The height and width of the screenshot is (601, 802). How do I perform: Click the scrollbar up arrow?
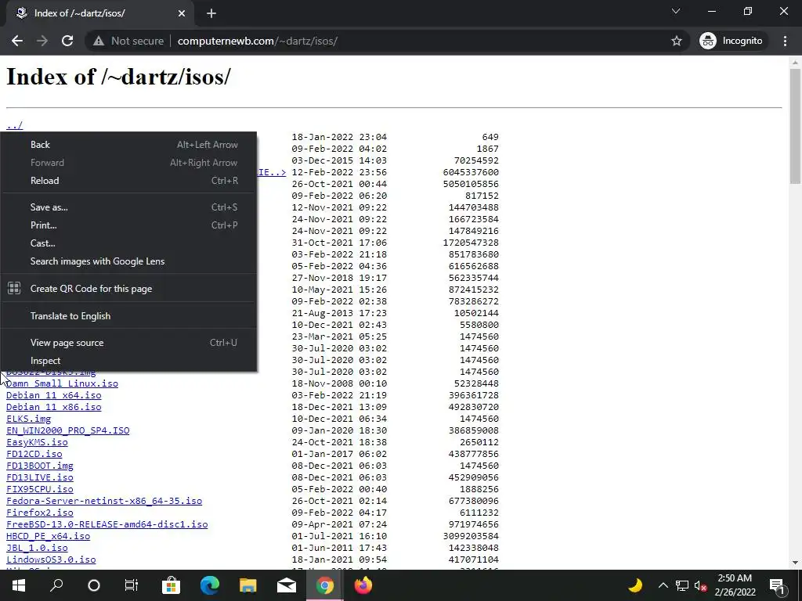795,63
